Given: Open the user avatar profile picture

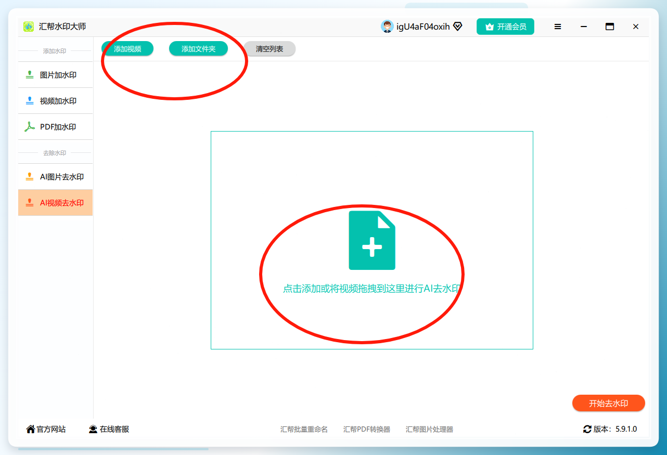Looking at the screenshot, I should tap(387, 27).
